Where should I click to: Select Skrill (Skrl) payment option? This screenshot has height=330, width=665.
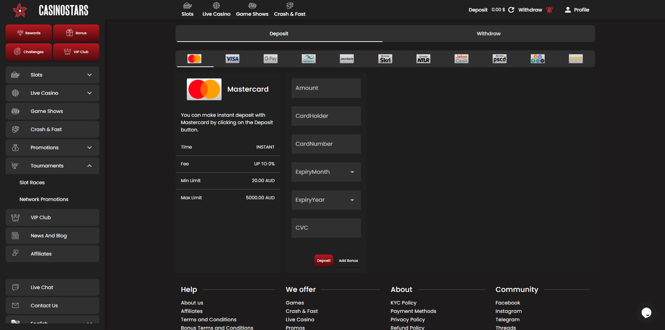click(385, 59)
